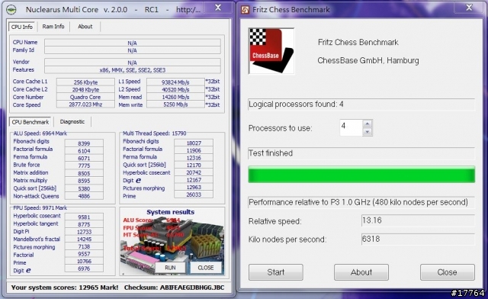Click the Mem write value 5250 Mb/s

point(175,104)
